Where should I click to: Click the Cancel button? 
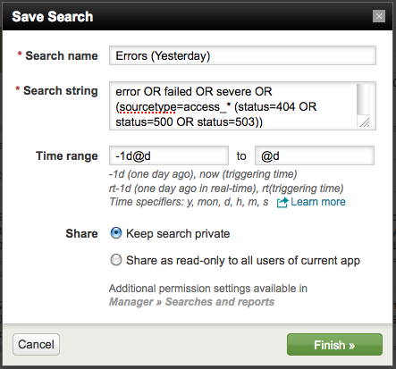(36, 344)
